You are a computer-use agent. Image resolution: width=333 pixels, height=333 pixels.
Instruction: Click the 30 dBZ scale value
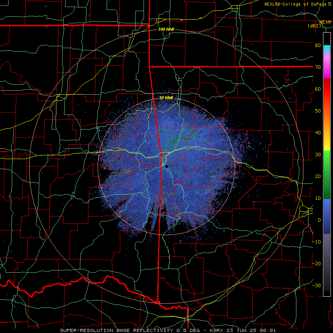coord(318,155)
